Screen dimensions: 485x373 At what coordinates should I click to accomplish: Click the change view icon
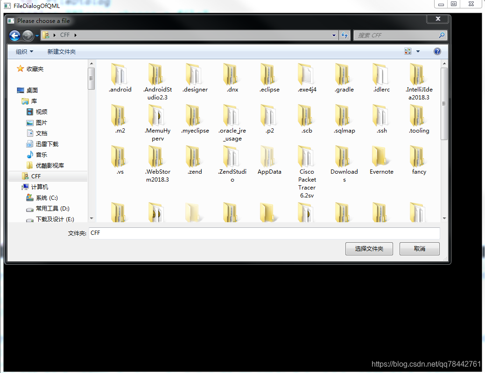pyautogui.click(x=408, y=51)
